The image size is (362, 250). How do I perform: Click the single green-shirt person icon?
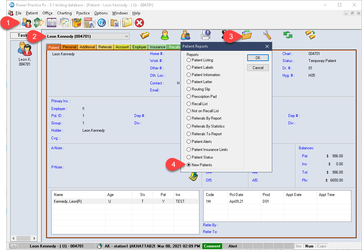(164, 35)
